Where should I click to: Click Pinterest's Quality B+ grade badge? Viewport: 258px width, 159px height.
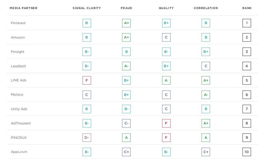click(166, 23)
